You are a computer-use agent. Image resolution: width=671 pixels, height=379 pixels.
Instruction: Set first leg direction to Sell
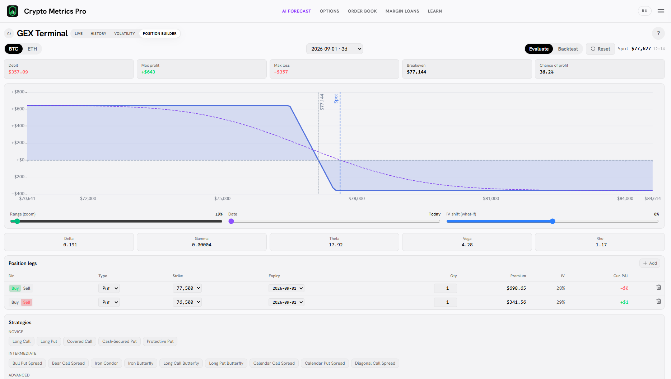coord(27,288)
